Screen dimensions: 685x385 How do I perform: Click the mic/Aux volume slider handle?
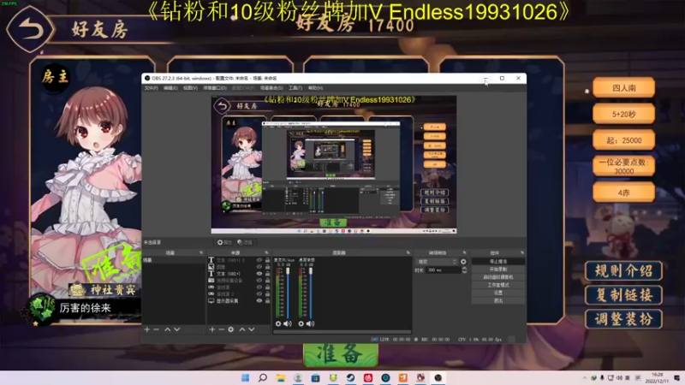coord(288,271)
